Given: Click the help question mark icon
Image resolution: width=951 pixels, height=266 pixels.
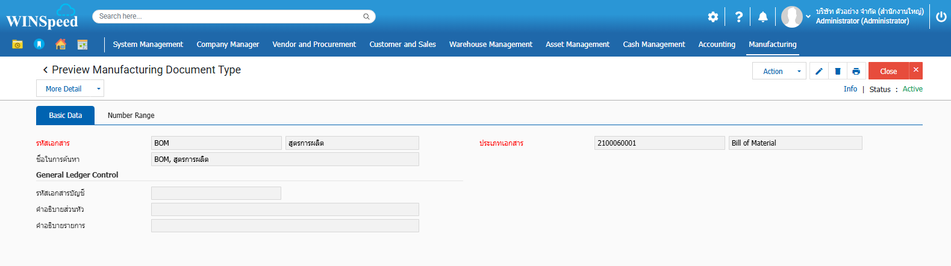Looking at the screenshot, I should point(738,17).
